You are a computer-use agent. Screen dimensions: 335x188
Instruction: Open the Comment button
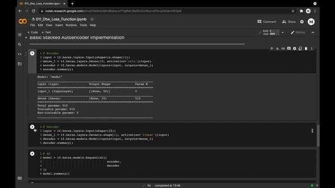point(266,22)
